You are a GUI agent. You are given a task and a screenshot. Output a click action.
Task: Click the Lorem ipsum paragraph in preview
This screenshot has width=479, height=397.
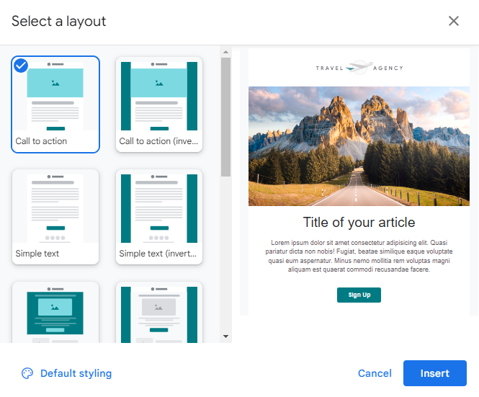coord(359,256)
